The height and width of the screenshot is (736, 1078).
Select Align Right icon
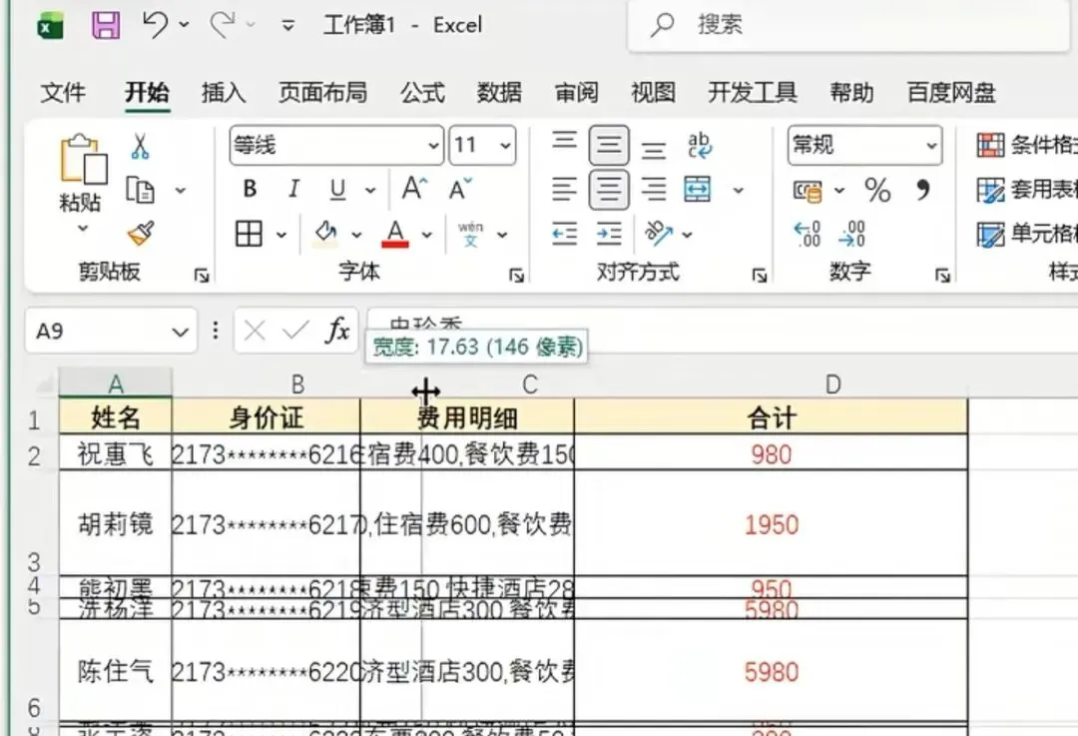[653, 189]
